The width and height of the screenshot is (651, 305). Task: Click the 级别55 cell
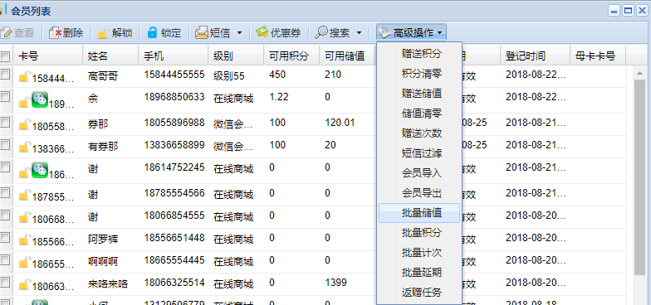click(x=229, y=76)
